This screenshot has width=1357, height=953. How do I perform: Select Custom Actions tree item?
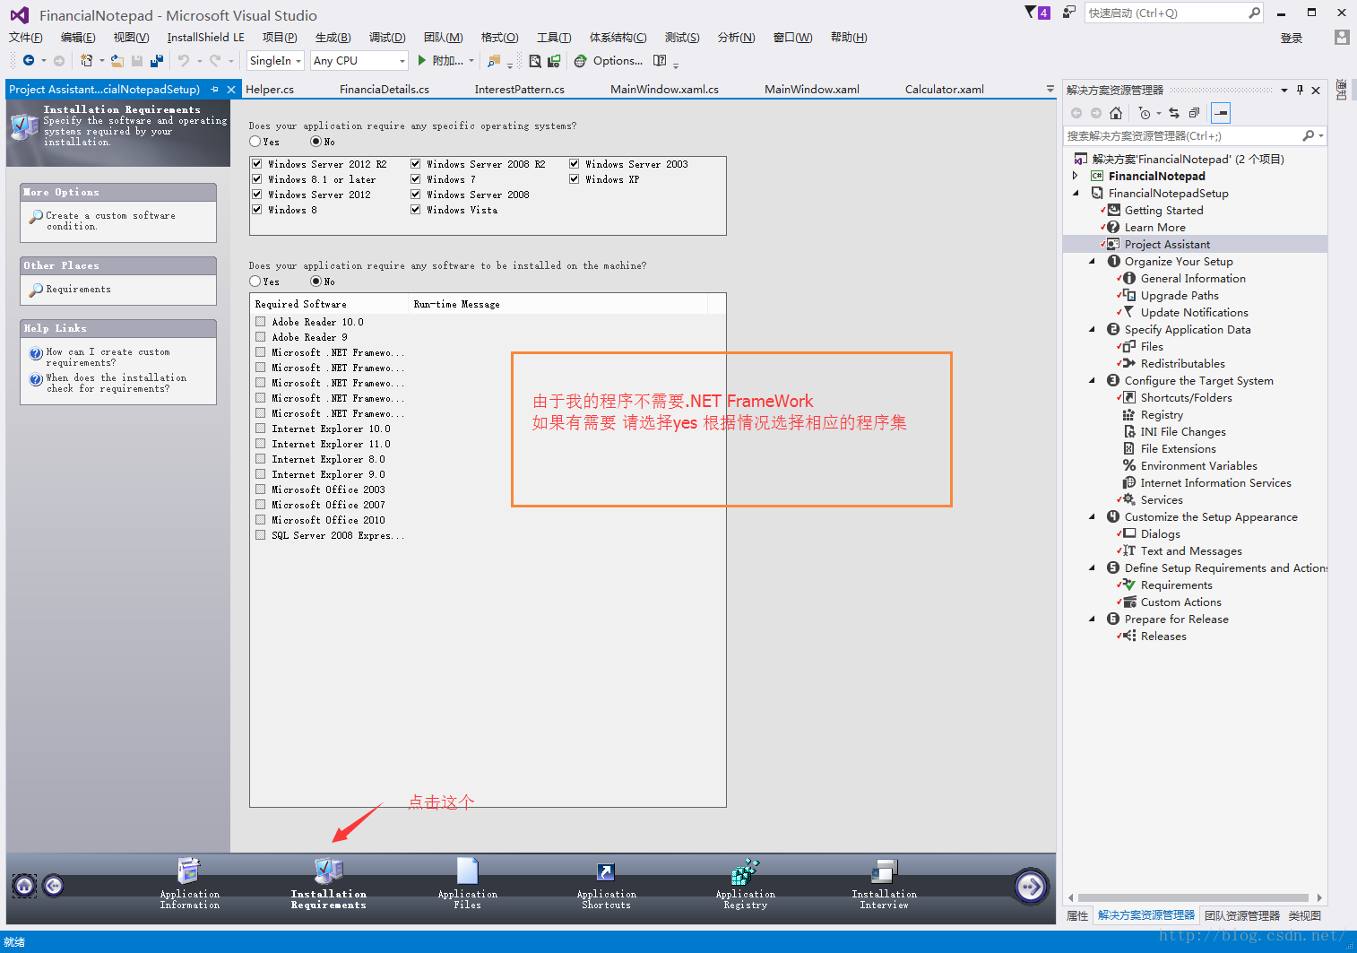click(1181, 602)
